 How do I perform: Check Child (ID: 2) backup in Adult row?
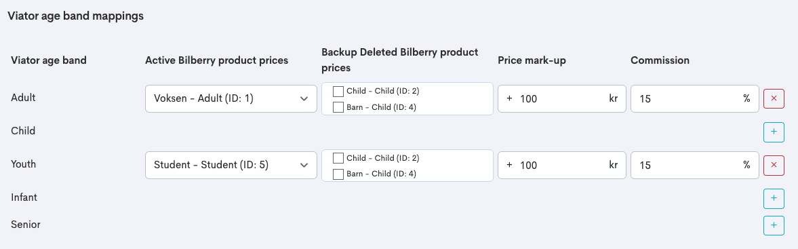pos(338,91)
